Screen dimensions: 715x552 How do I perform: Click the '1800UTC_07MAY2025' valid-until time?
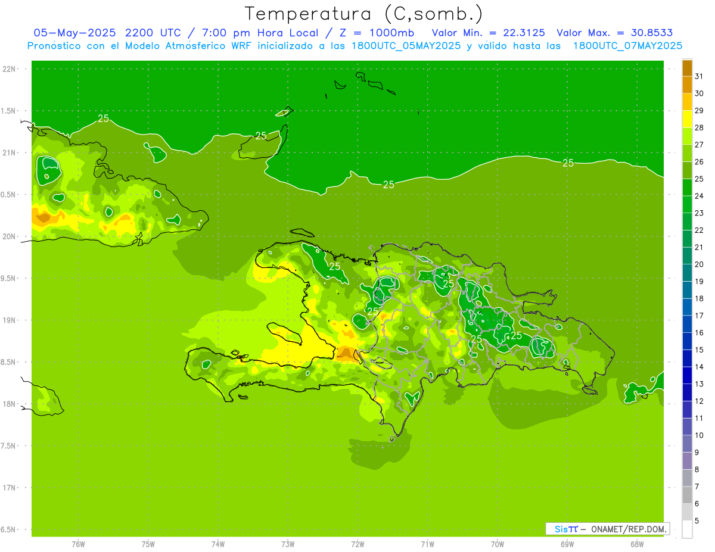click(627, 46)
